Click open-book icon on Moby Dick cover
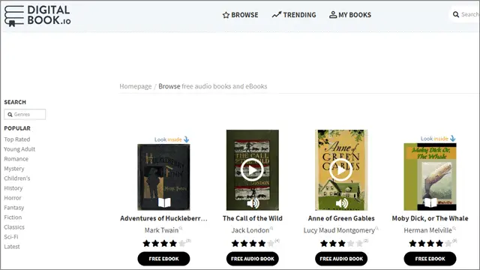 (430, 202)
